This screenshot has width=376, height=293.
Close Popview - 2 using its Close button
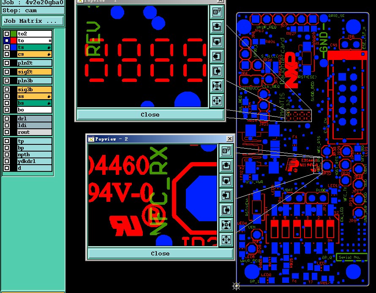click(160, 253)
